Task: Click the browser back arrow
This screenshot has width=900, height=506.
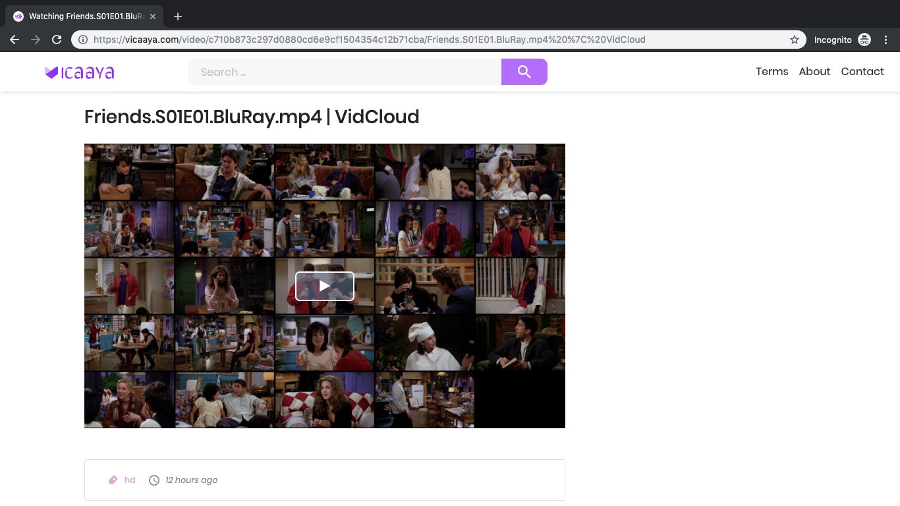Action: pos(14,40)
